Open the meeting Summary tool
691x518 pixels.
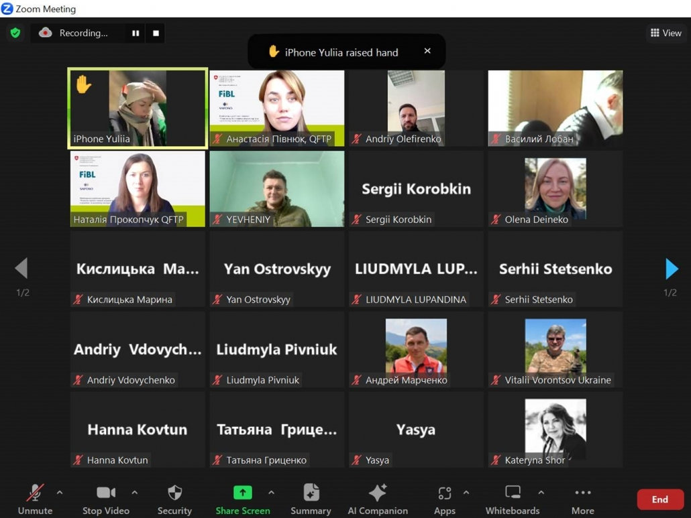(311, 499)
